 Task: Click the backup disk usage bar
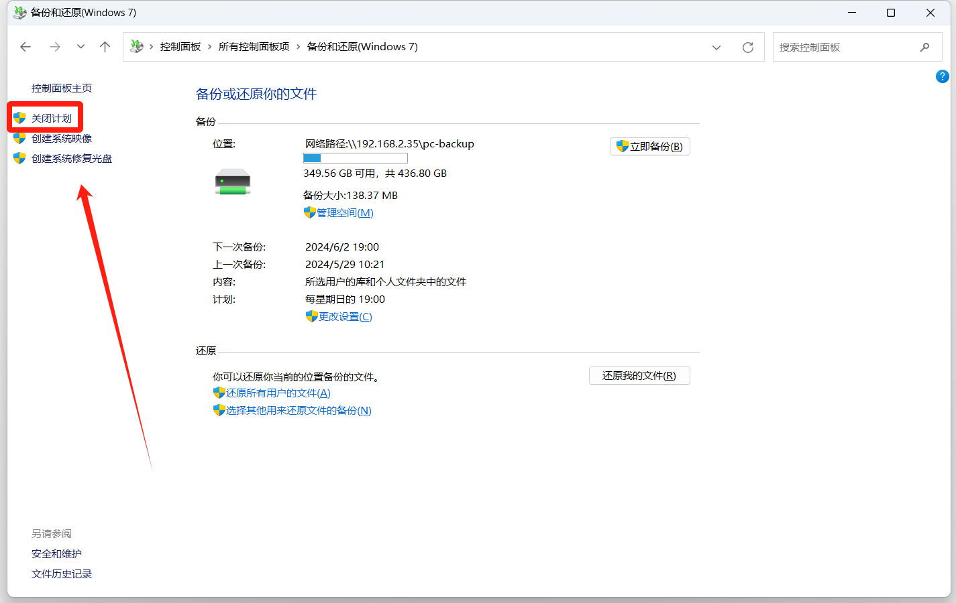tap(355, 159)
